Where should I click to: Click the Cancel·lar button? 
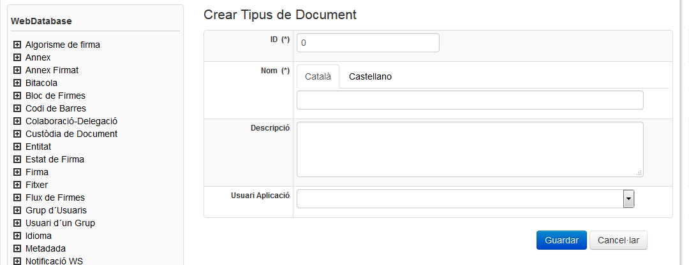[618, 240]
